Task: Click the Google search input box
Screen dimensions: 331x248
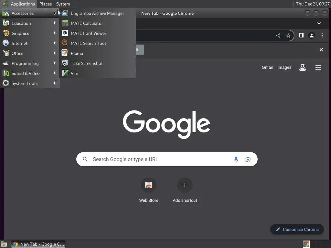Action: point(167,159)
